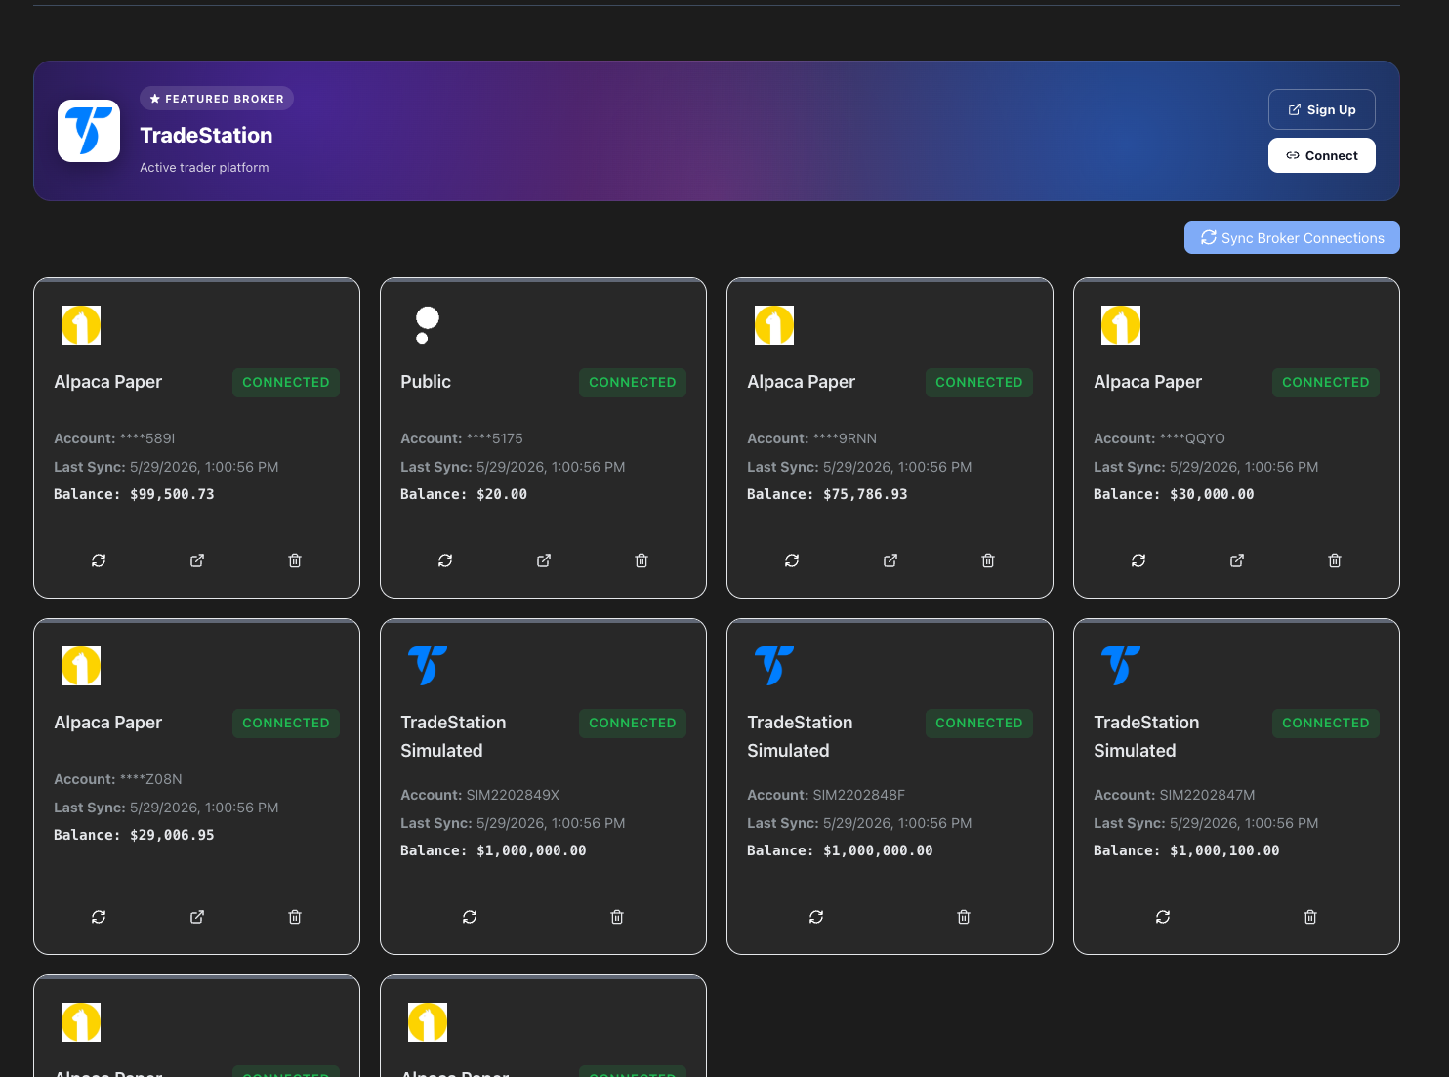Refresh TradeStation account SIM2202848F

point(816,917)
